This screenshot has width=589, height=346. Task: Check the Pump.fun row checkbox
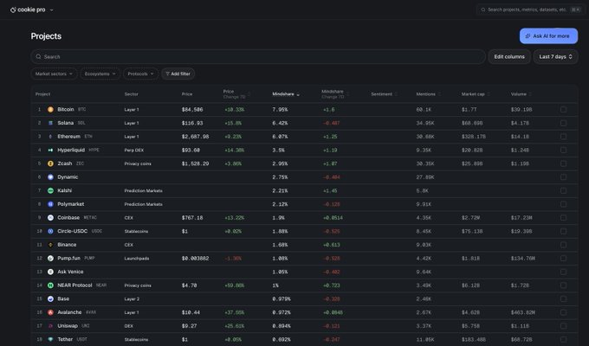pyautogui.click(x=563, y=258)
